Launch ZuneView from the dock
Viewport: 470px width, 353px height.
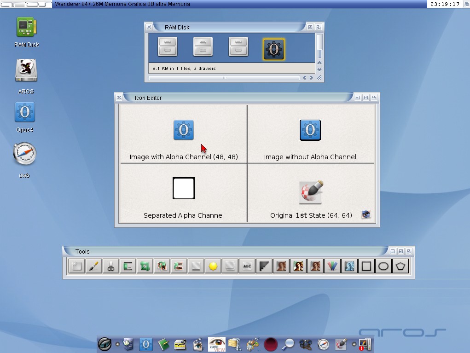point(217,344)
